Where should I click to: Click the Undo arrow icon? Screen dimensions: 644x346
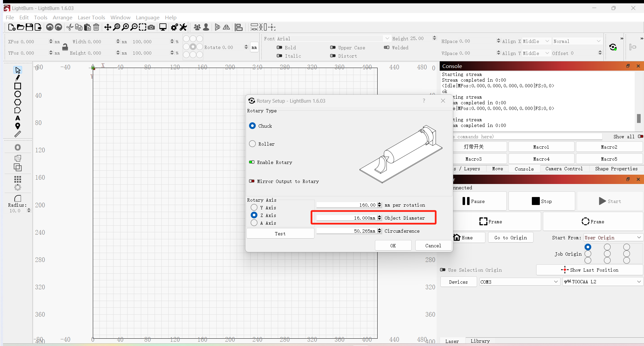pyautogui.click(x=50, y=27)
